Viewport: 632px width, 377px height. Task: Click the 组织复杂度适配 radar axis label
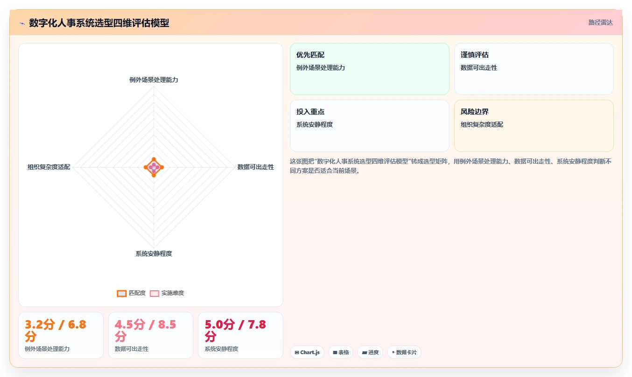(49, 167)
